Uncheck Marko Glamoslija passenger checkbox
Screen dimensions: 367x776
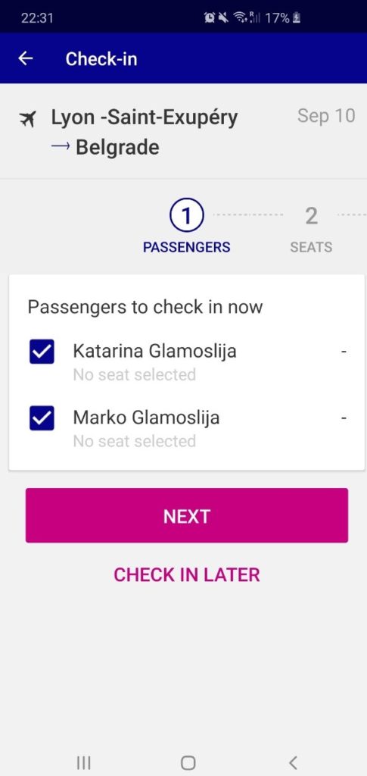pos(42,418)
